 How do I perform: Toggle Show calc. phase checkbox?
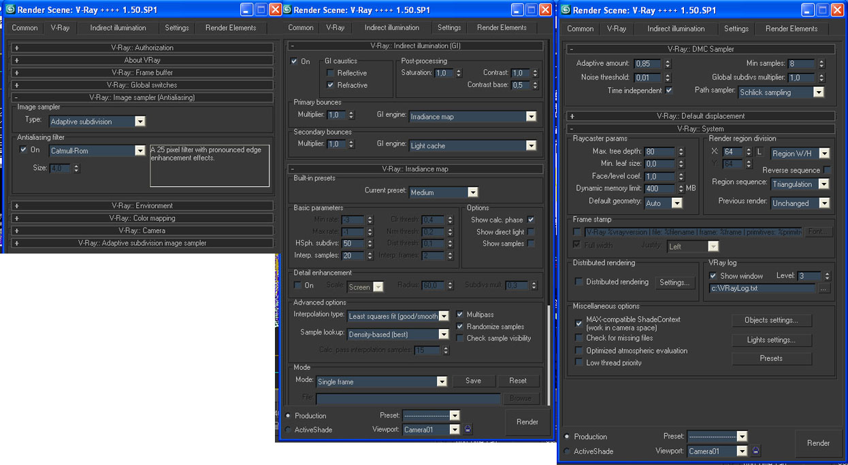(531, 220)
